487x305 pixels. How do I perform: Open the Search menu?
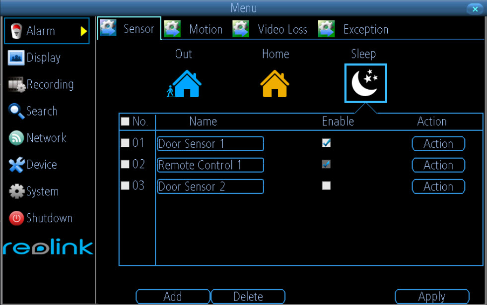(x=42, y=111)
